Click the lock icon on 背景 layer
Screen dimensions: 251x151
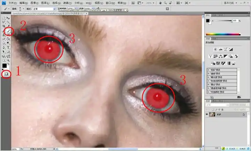pos(243,114)
